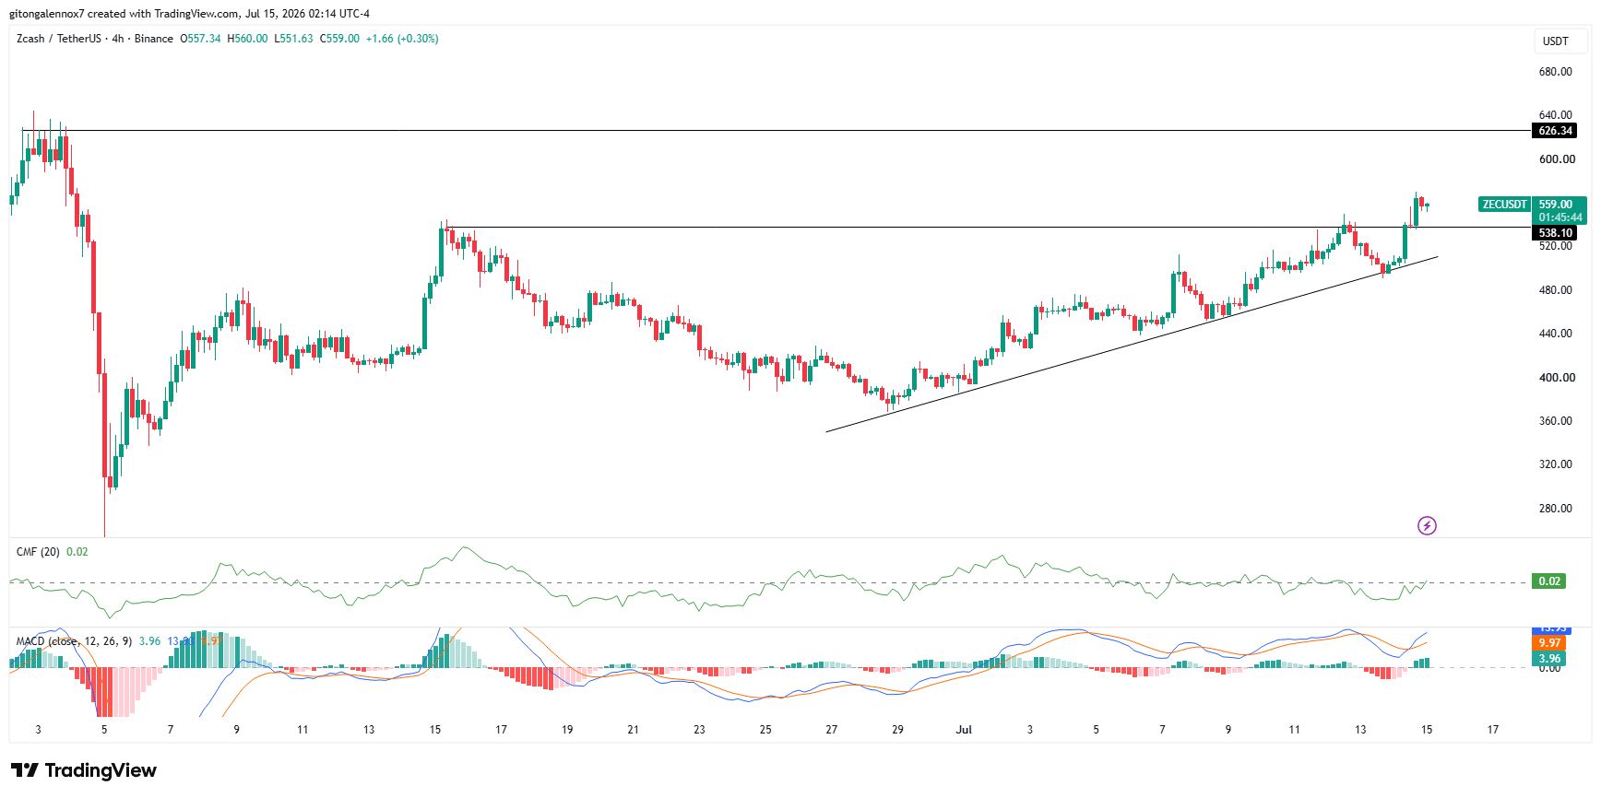Click the green ZECUSDT symbol label

click(x=1504, y=205)
